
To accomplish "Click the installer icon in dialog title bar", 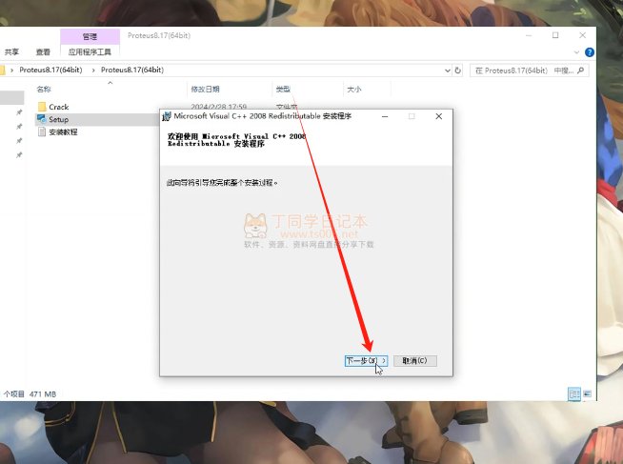I will pos(167,116).
